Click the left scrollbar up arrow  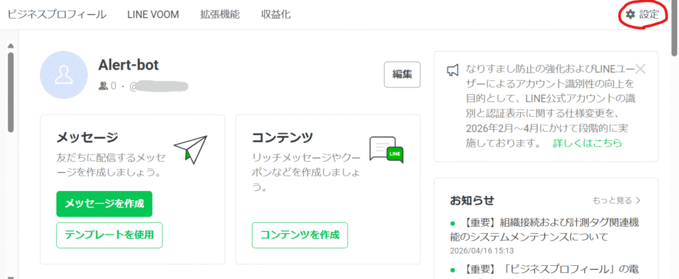pyautogui.click(x=11, y=46)
